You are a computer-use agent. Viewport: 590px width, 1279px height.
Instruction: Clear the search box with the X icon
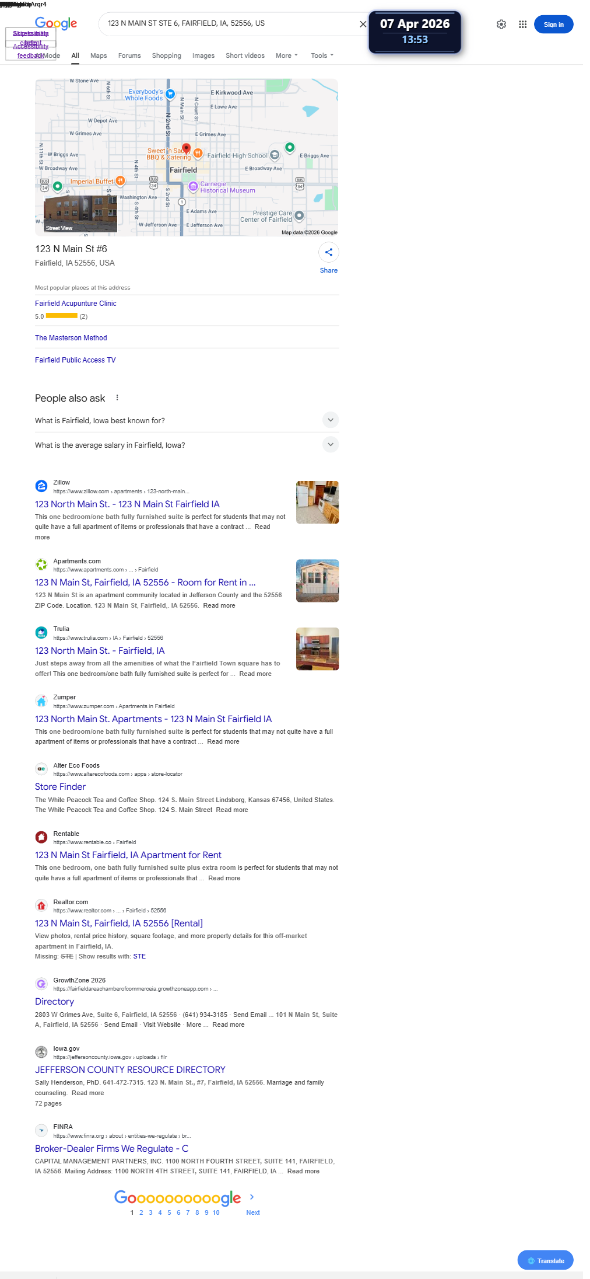point(363,24)
